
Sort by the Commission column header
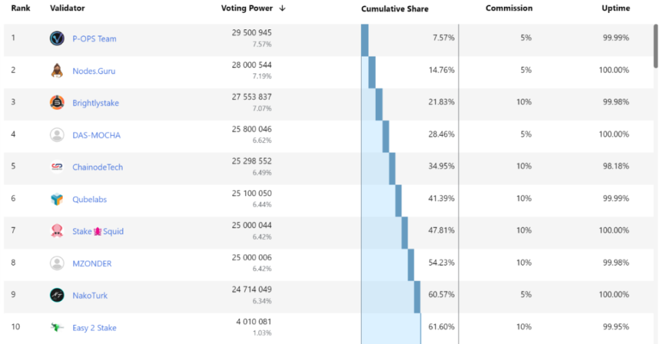(509, 9)
